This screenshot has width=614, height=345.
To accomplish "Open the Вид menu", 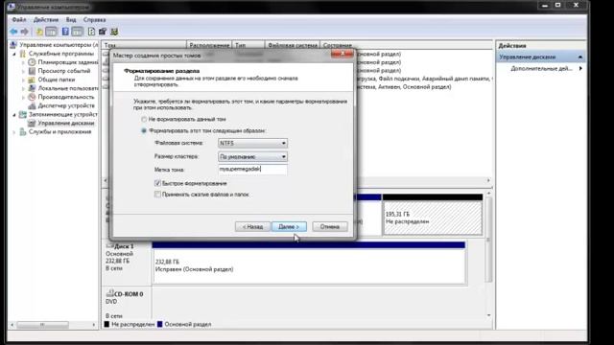I will point(71,19).
